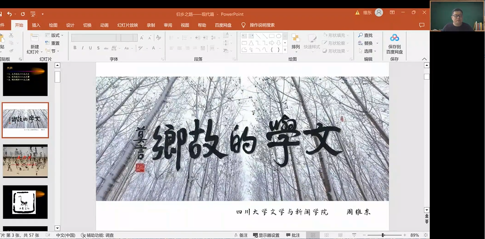The width and height of the screenshot is (485, 239).
Task: Expand the Layout (版式) dropdown
Action: point(54,35)
